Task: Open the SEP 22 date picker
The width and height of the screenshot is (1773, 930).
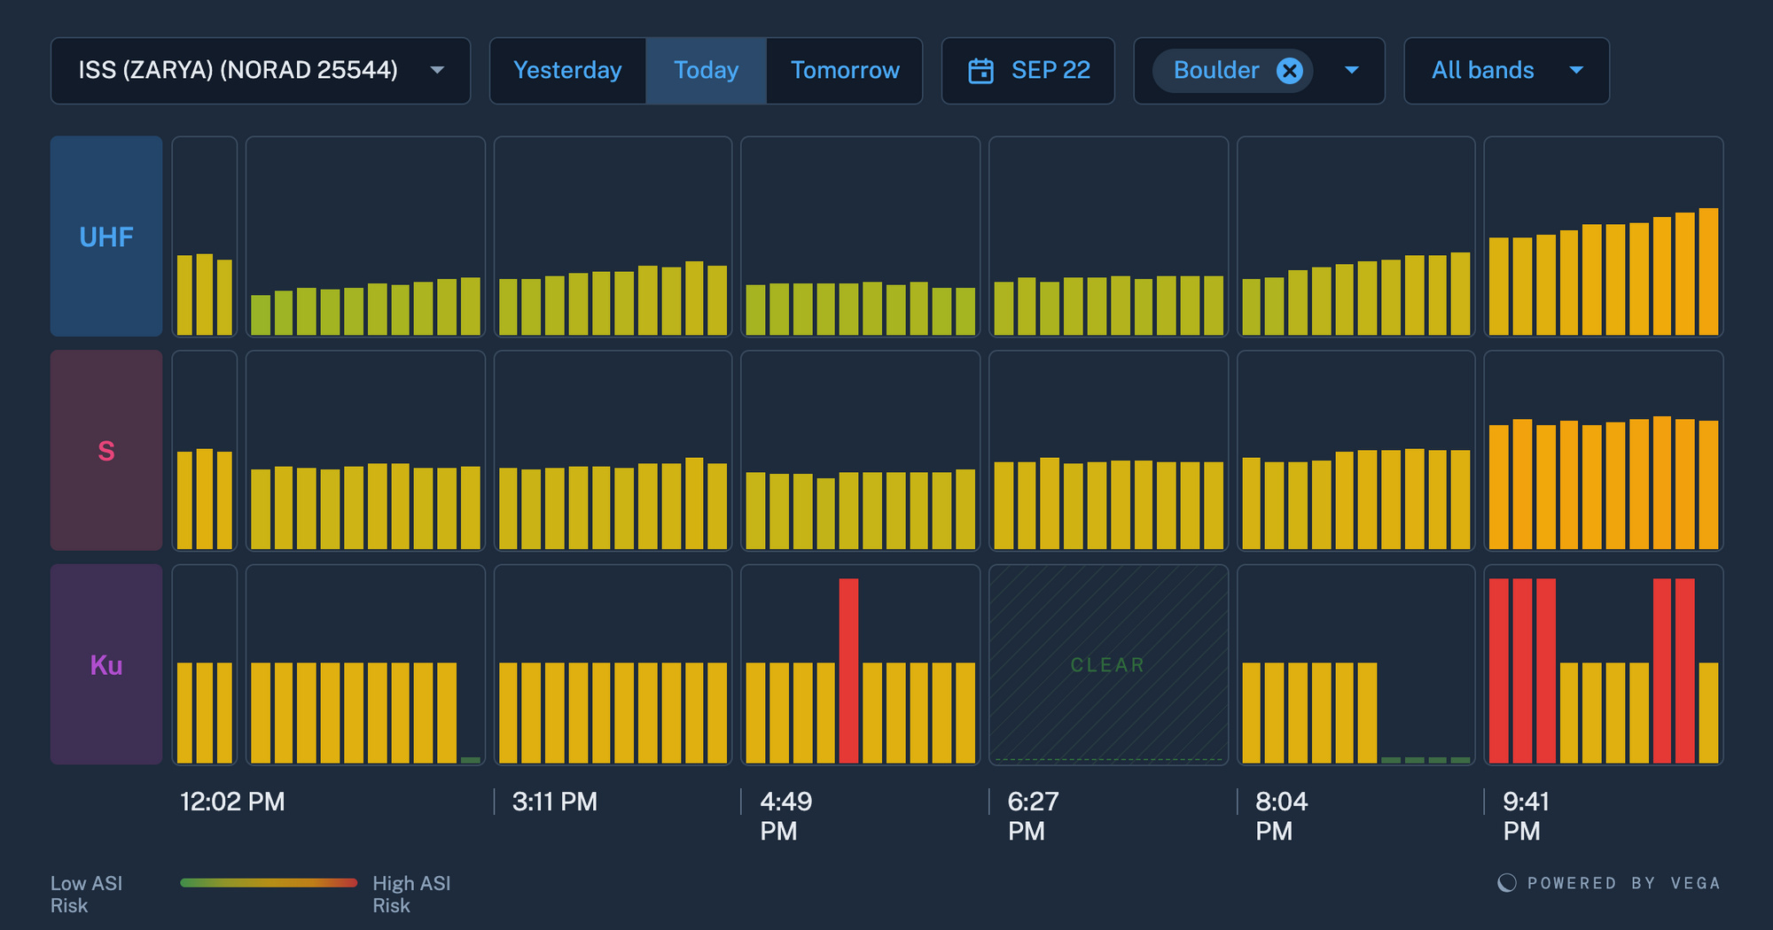Action: (1027, 71)
